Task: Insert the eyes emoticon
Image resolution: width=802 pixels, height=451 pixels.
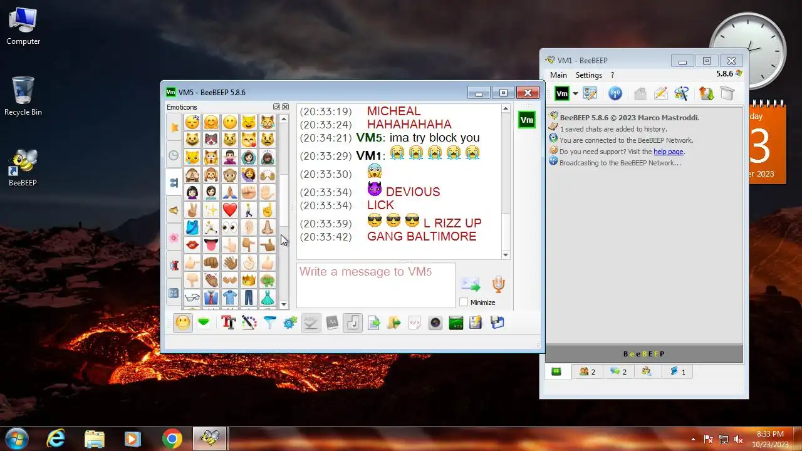Action: (x=230, y=227)
